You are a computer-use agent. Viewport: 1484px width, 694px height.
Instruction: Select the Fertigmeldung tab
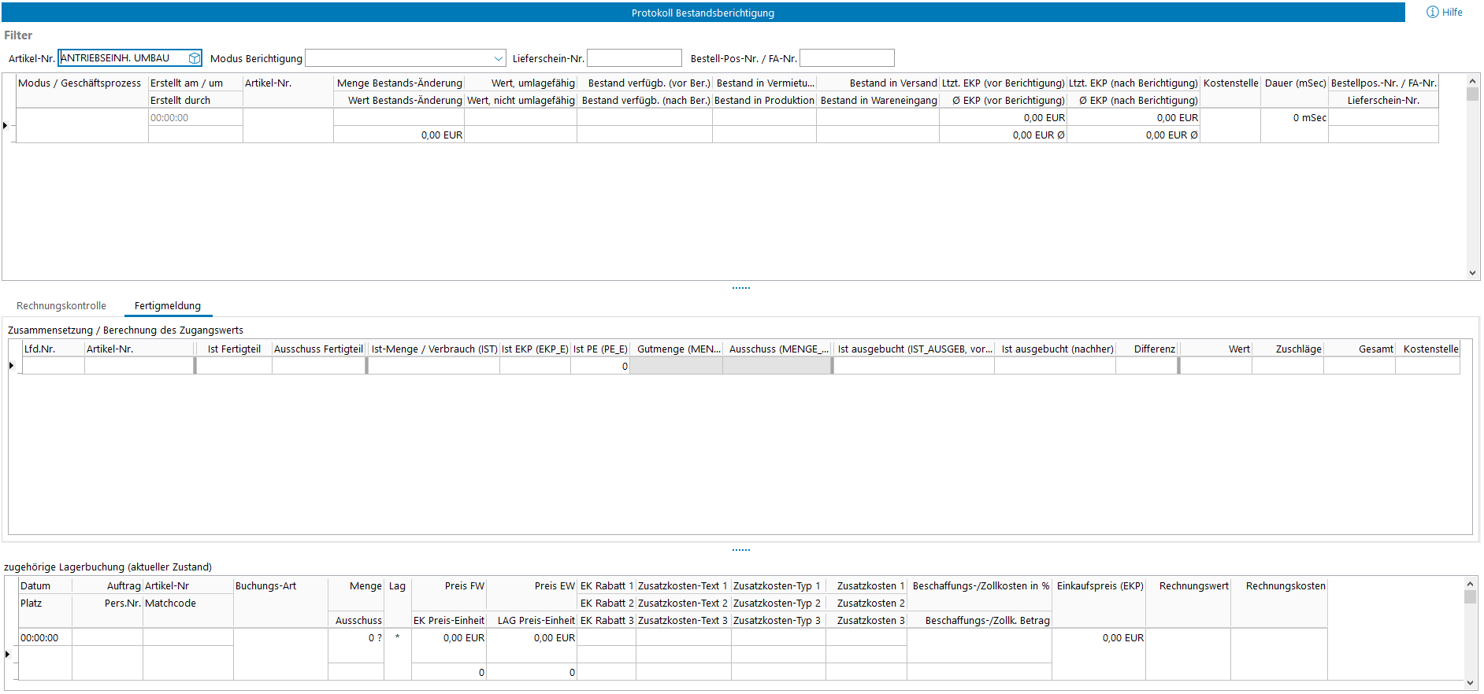(168, 306)
